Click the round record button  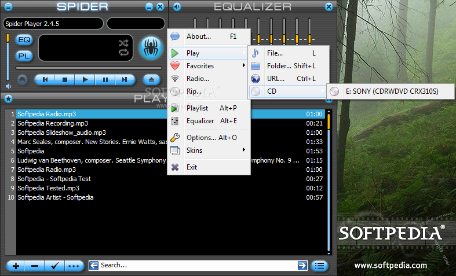[x=22, y=80]
